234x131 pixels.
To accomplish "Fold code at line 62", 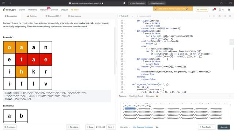I will point(124,84).
